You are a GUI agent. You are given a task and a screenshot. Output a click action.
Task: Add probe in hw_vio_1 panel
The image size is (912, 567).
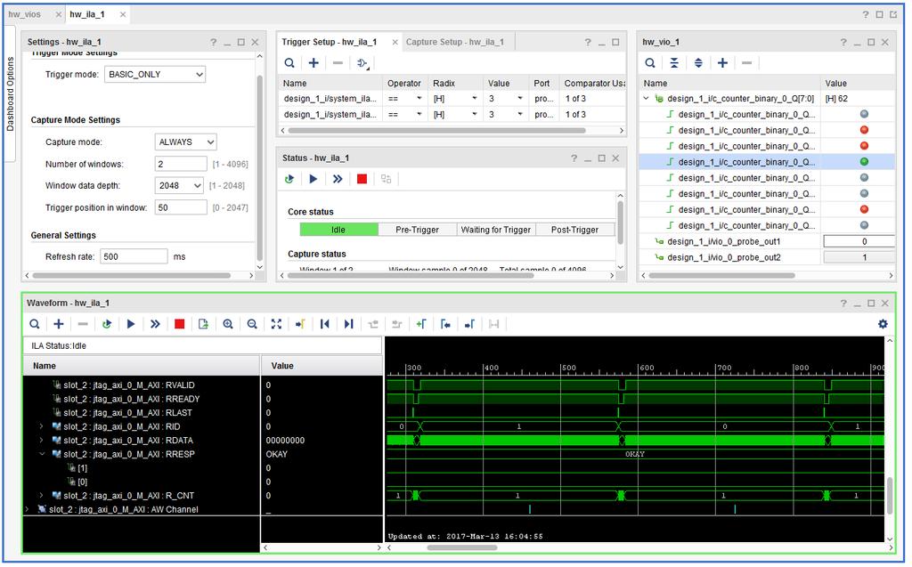722,63
